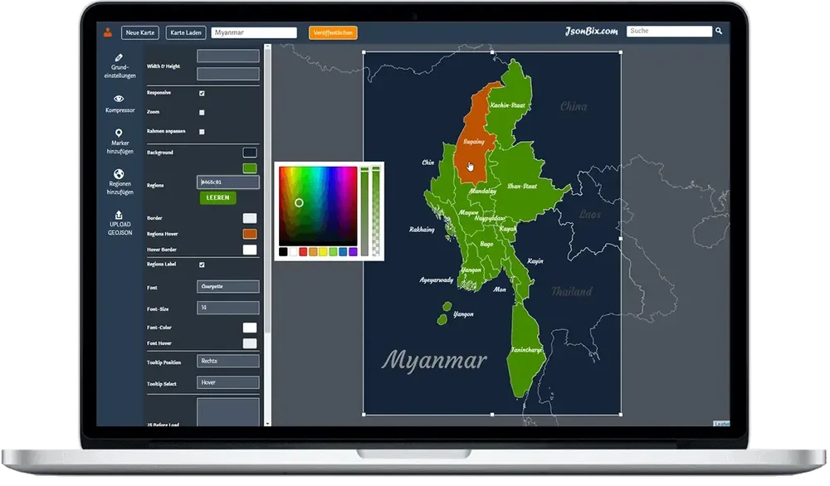This screenshot has height=486, width=830.
Task: Click the user icon in the top bar
Action: [106, 33]
